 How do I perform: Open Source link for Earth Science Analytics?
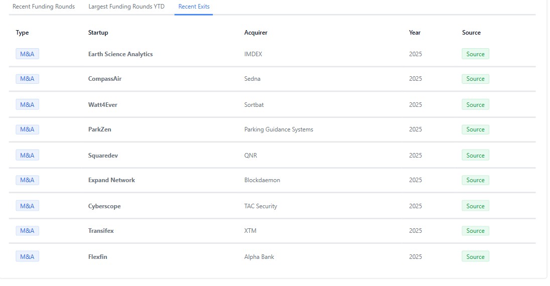[475, 54]
